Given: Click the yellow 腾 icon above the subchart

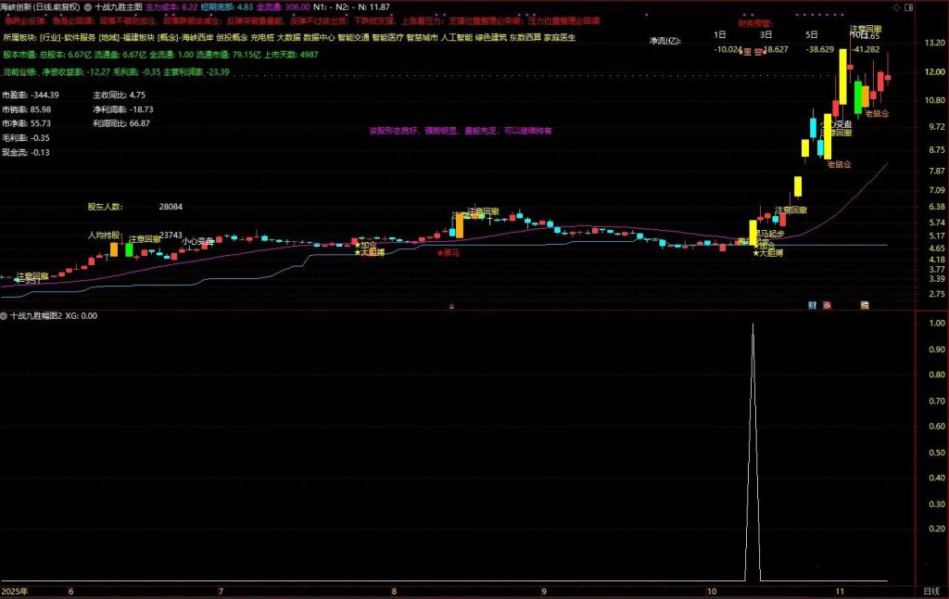Looking at the screenshot, I should pyautogui.click(x=865, y=304).
